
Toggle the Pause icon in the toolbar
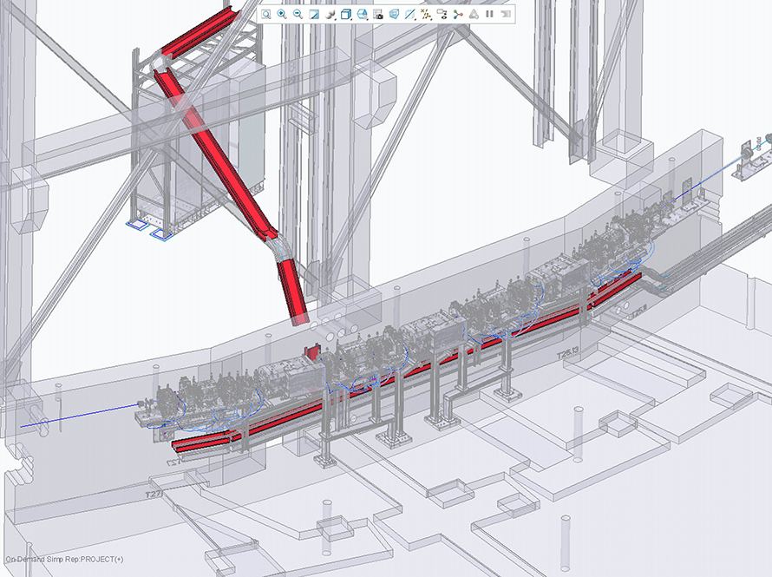pyautogui.click(x=490, y=12)
